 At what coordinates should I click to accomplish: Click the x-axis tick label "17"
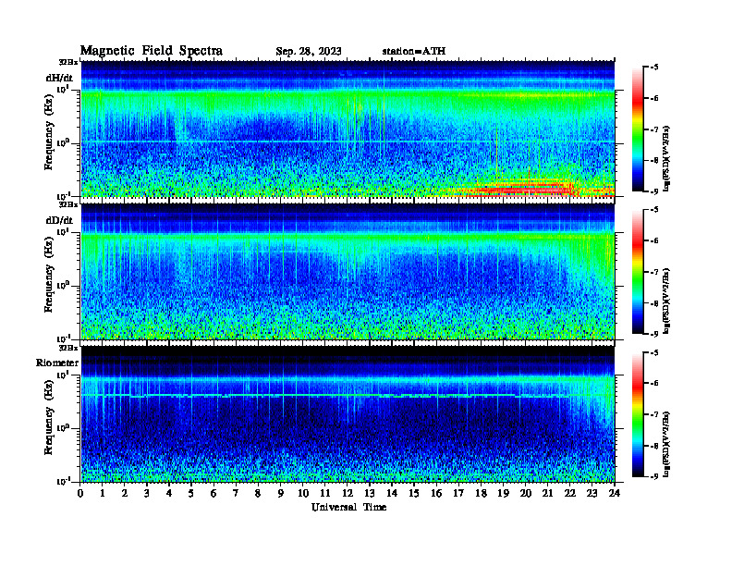click(459, 493)
